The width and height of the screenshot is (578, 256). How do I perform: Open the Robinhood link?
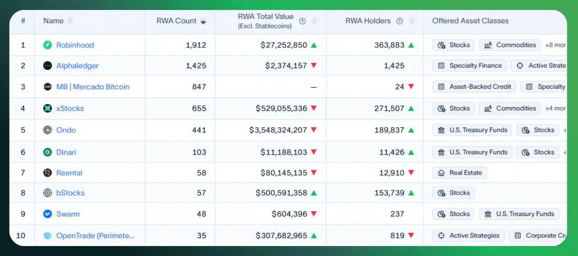tap(75, 45)
